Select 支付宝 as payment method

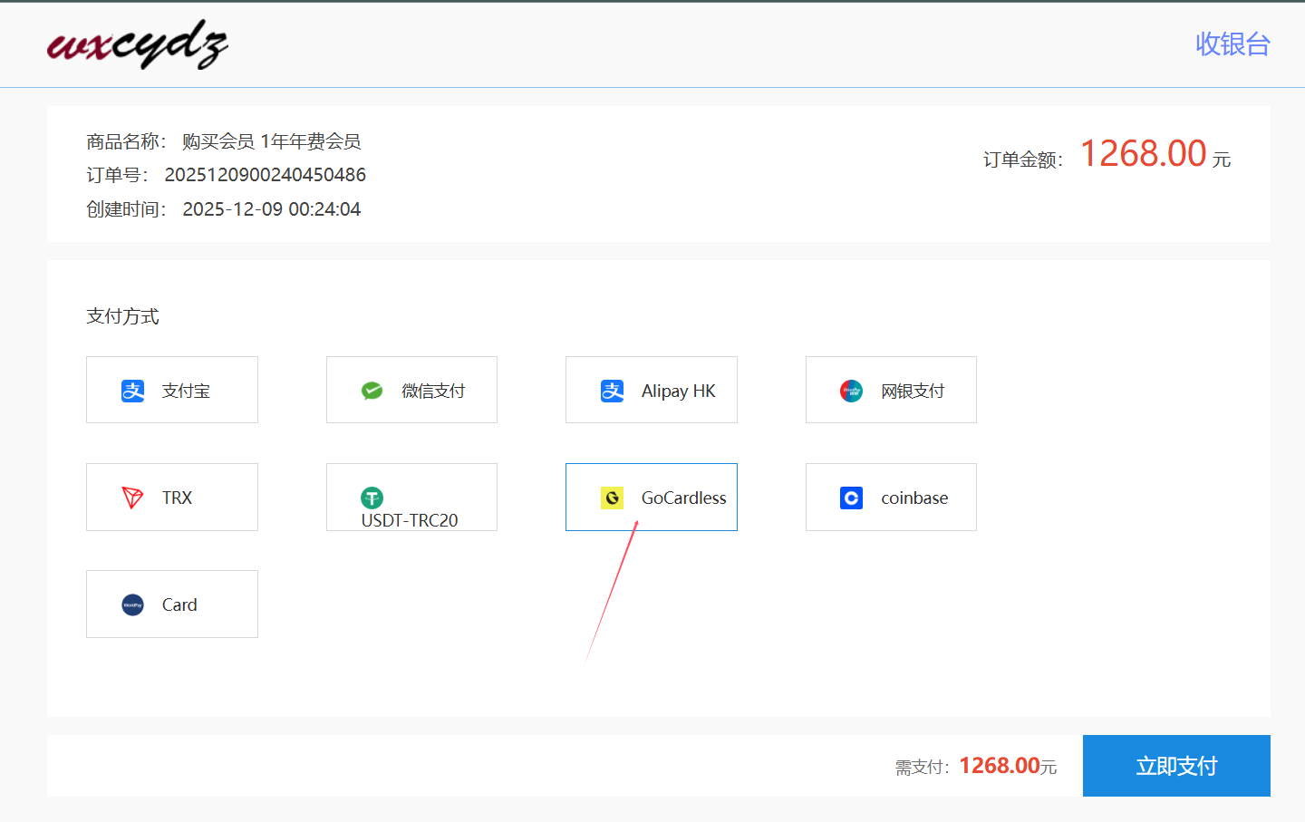click(x=186, y=391)
